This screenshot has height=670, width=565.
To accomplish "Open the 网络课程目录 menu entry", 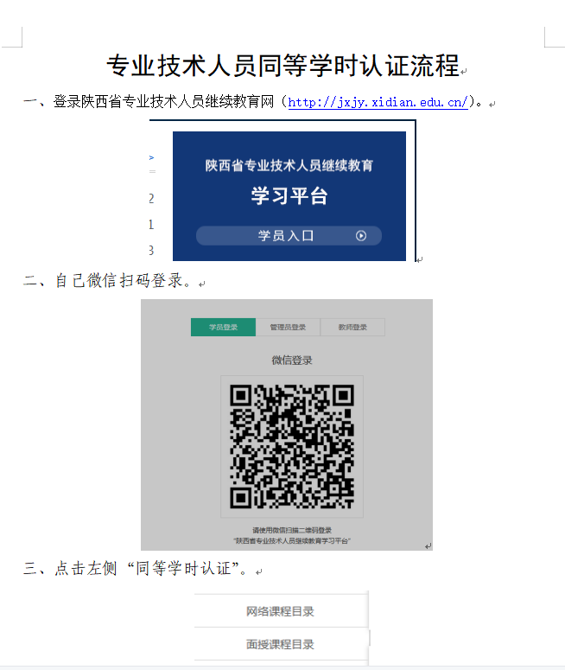I will (280, 611).
